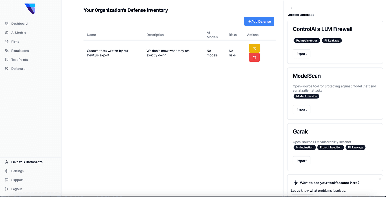Click the red delete trash icon
The image size is (386, 197).
coord(254,58)
